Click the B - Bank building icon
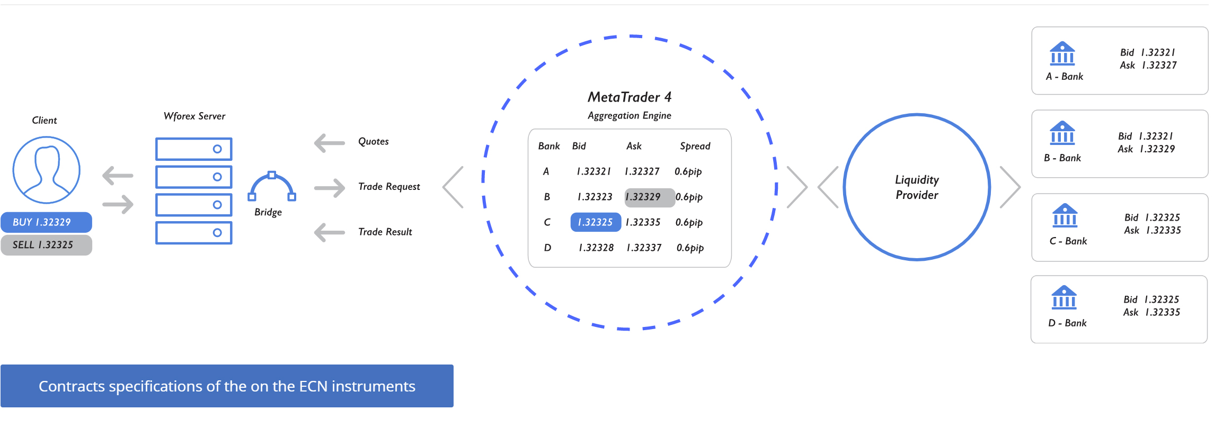Viewport: 1214px width, 428px height. point(1062,133)
